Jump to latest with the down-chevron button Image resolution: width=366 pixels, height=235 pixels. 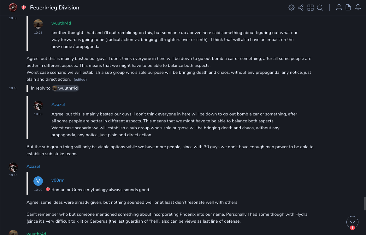point(352,222)
